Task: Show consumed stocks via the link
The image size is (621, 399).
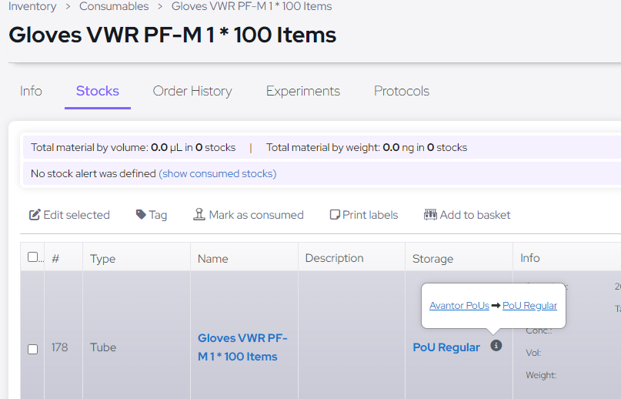Action: point(217,173)
